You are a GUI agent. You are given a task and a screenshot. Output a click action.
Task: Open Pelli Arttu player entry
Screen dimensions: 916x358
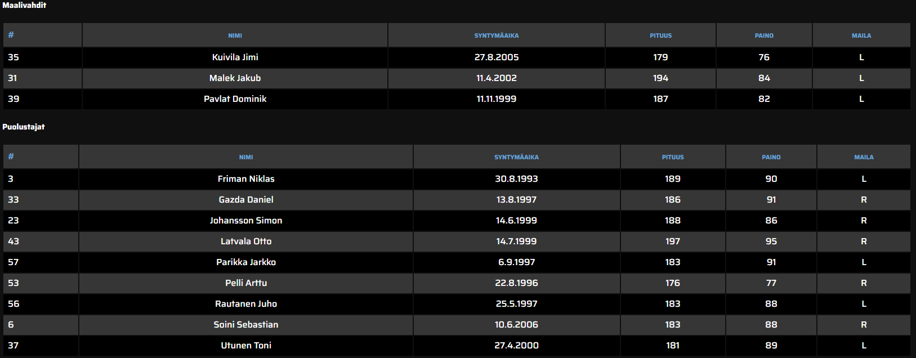[x=246, y=283]
